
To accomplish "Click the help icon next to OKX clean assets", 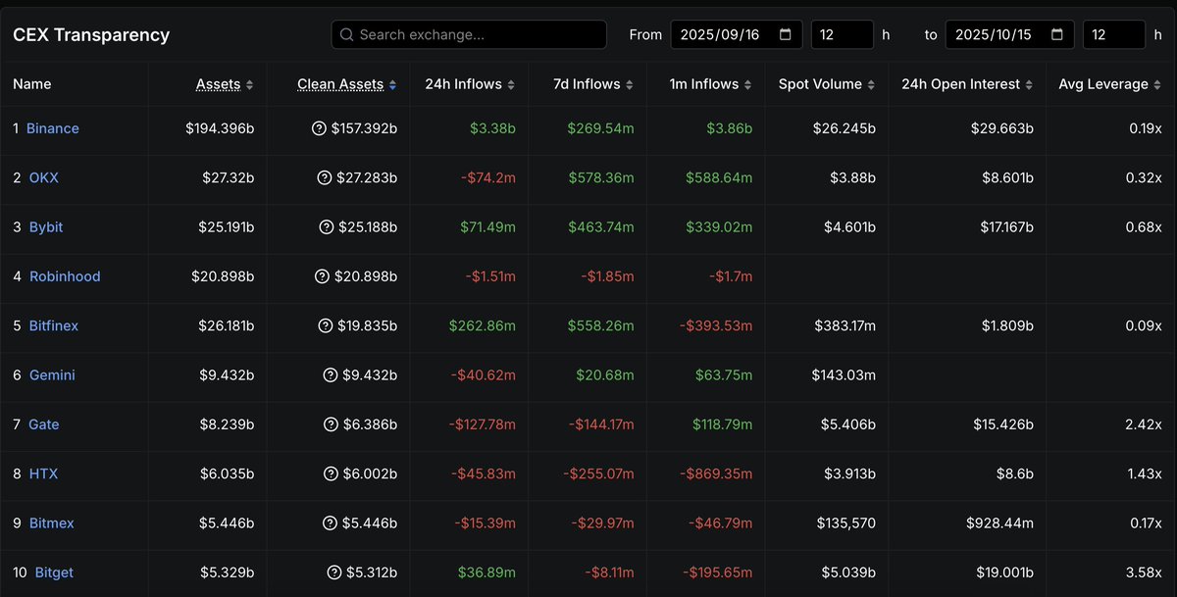I will [325, 177].
